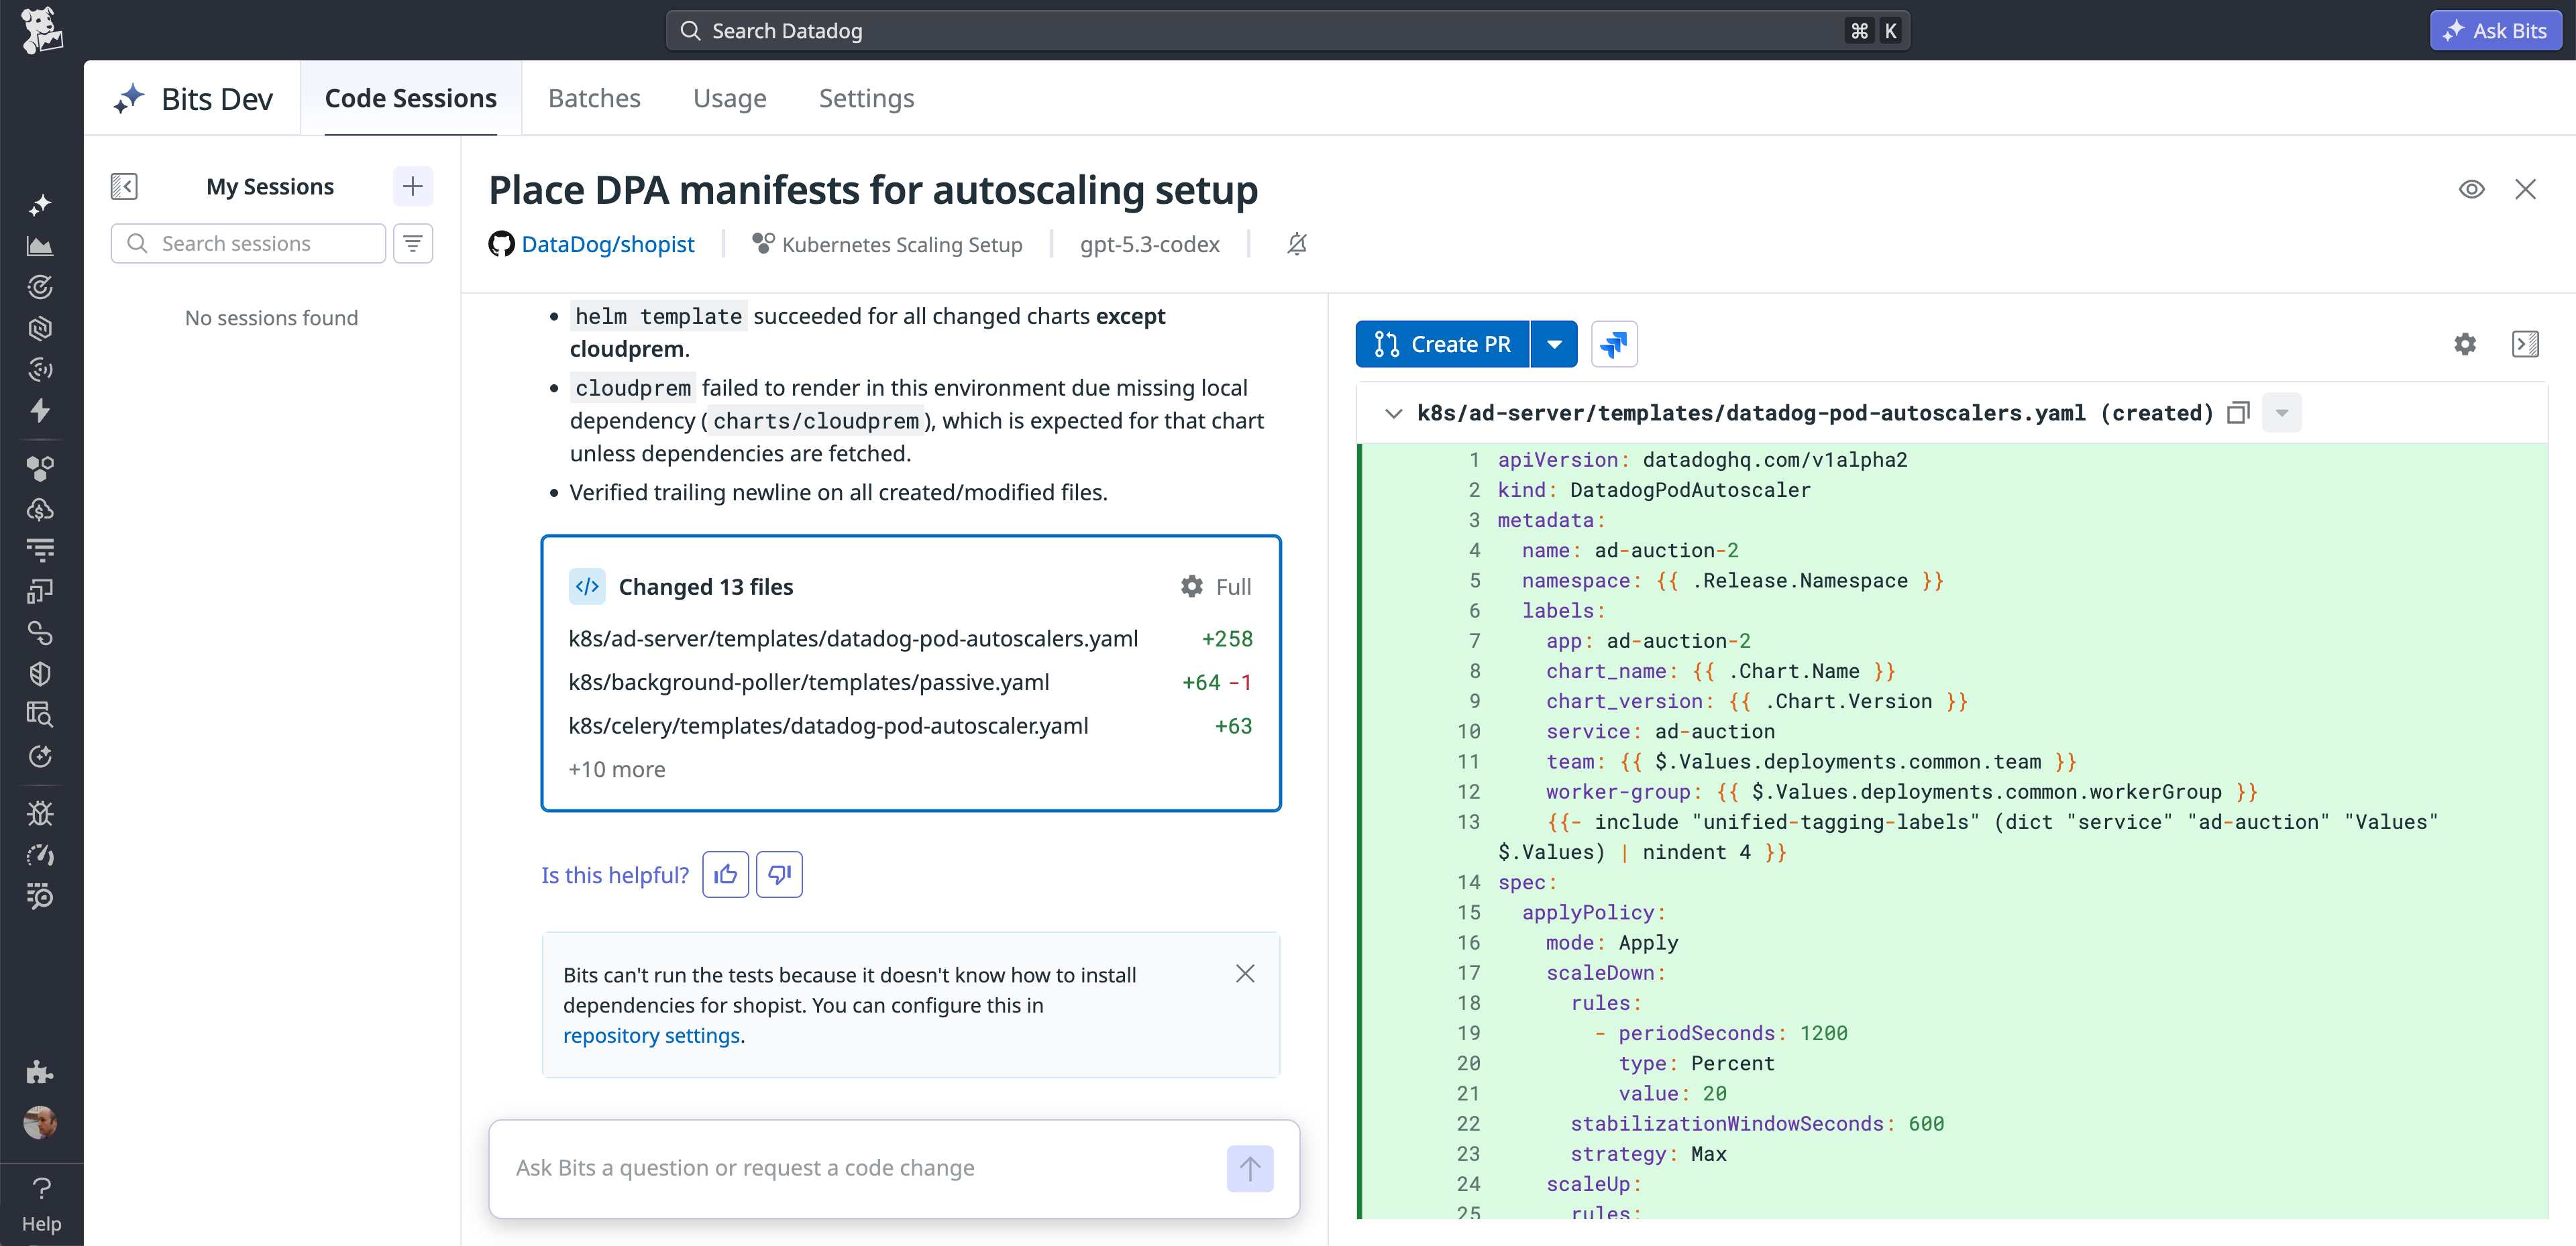This screenshot has height=1246, width=2576.
Task: Click the gpt-5.3-codex model label
Action: [1149, 244]
